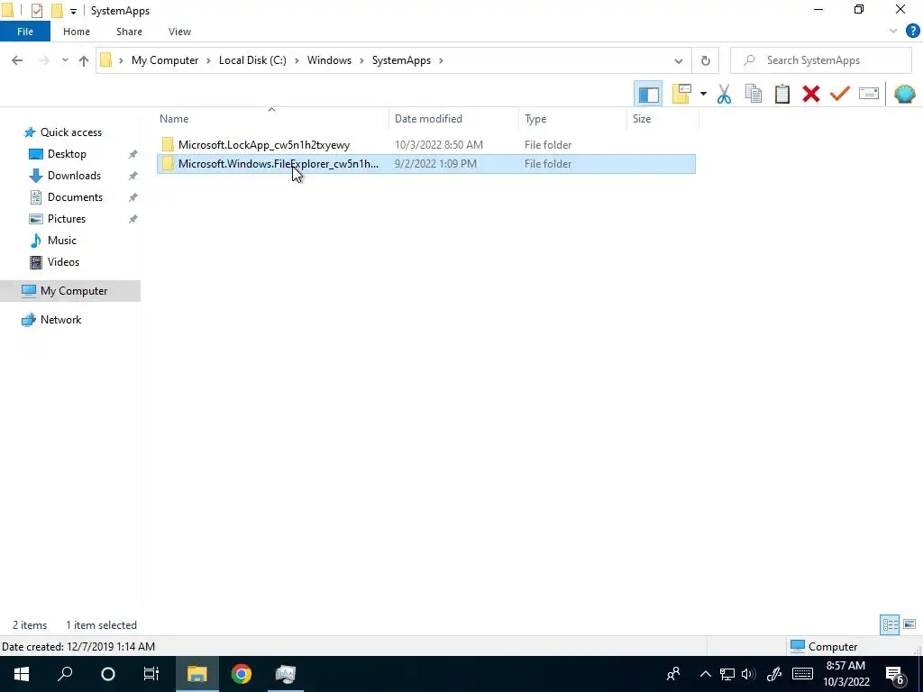This screenshot has width=923, height=692.
Task: Open Documents in the navigation pane
Action: tap(75, 197)
